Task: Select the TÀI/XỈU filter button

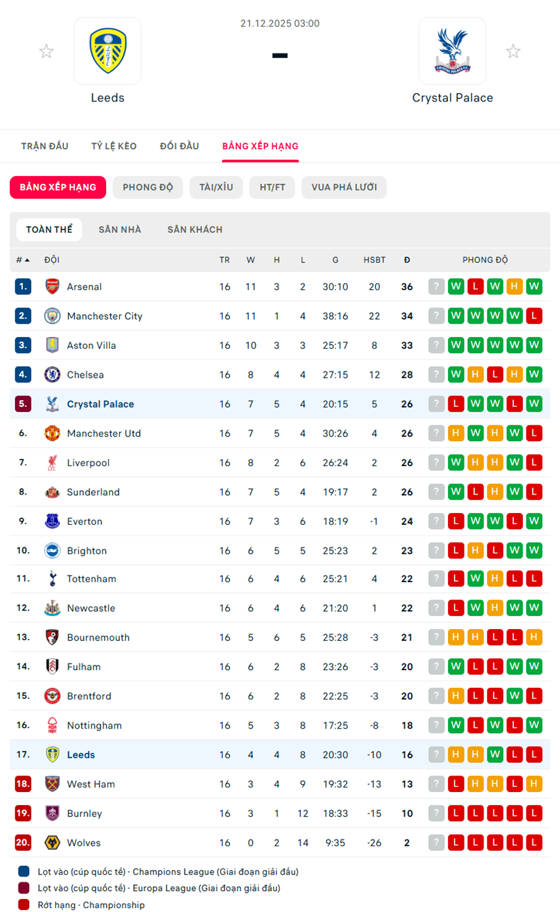Action: (x=216, y=187)
